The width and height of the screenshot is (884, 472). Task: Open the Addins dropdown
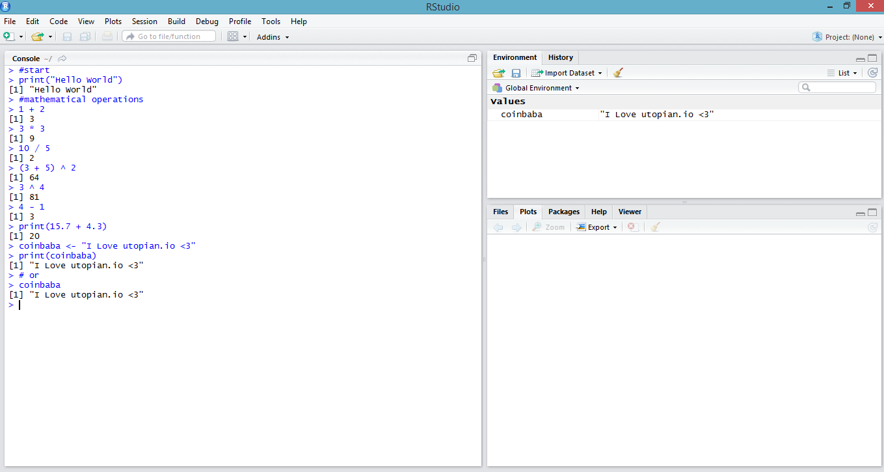(x=273, y=37)
